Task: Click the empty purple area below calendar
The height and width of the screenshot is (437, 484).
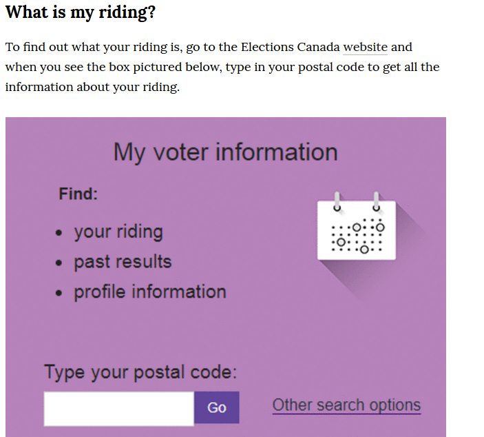Action: tap(355, 334)
